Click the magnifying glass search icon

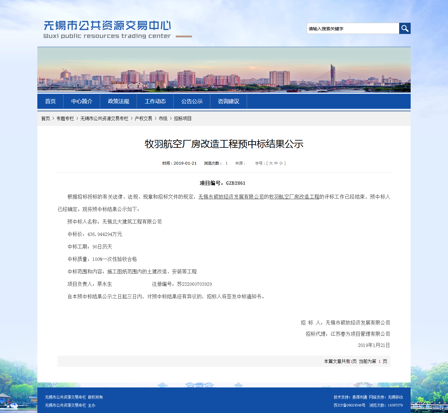point(405,28)
